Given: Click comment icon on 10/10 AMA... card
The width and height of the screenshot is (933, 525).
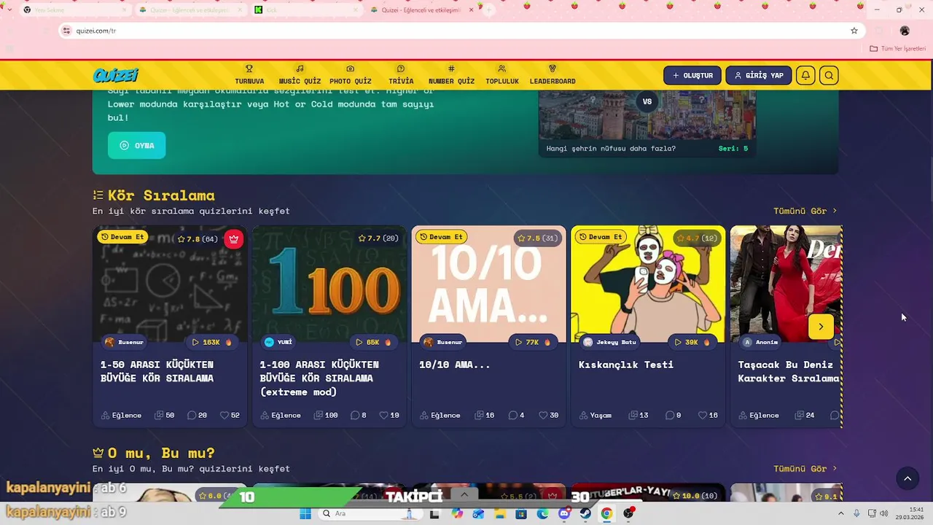Looking at the screenshot, I should (512, 415).
